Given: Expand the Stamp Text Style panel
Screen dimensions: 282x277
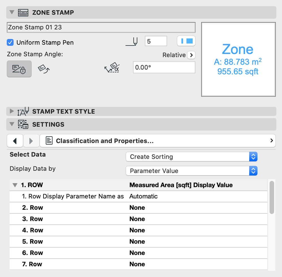Looking at the screenshot, I should pos(12,111).
